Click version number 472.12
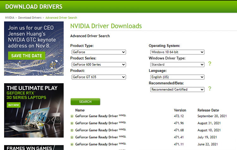The width and height of the screenshot is (237, 150). point(179,116)
